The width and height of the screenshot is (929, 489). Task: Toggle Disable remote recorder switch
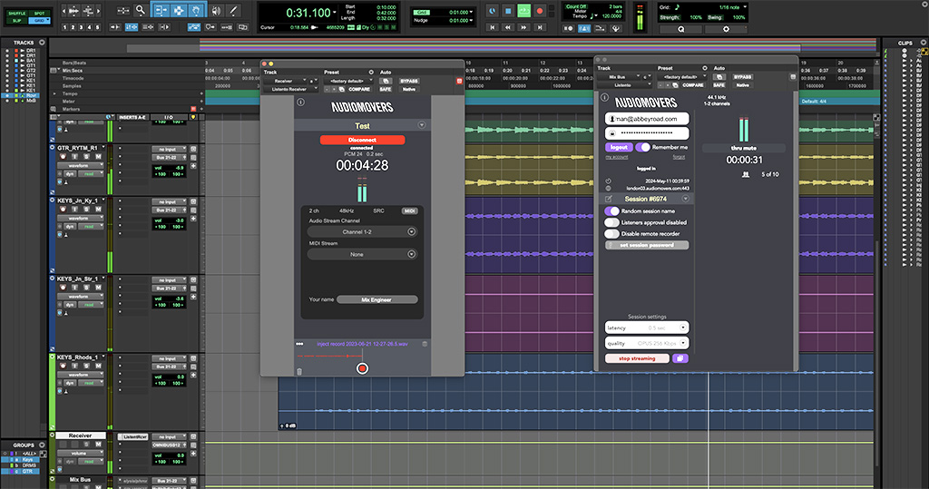[x=611, y=233]
